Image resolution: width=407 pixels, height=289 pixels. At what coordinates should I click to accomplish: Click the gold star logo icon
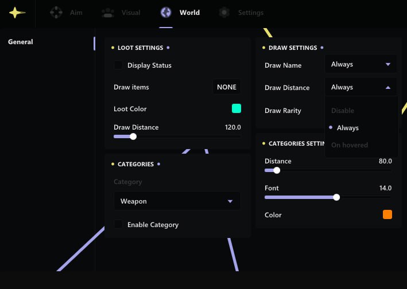(x=17, y=13)
